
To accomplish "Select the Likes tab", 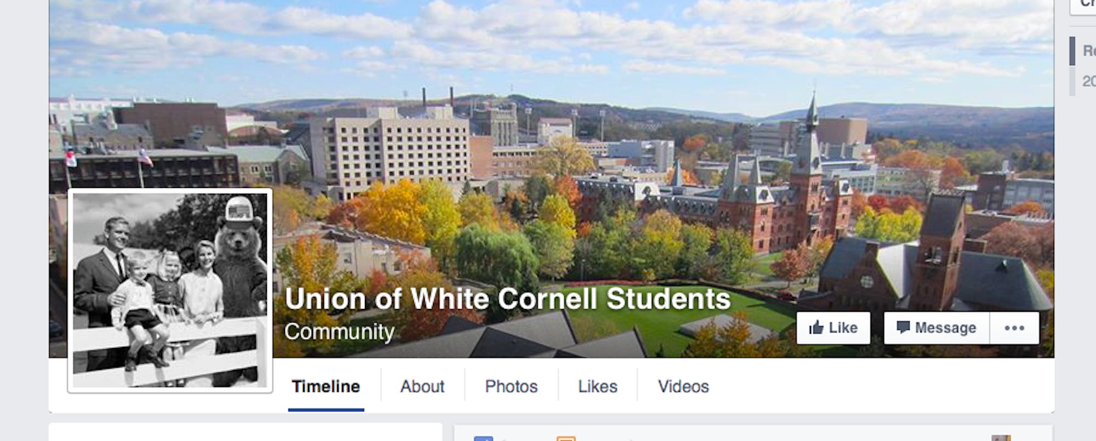I will (x=597, y=386).
